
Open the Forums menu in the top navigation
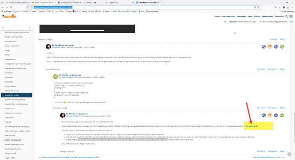(217, 17)
